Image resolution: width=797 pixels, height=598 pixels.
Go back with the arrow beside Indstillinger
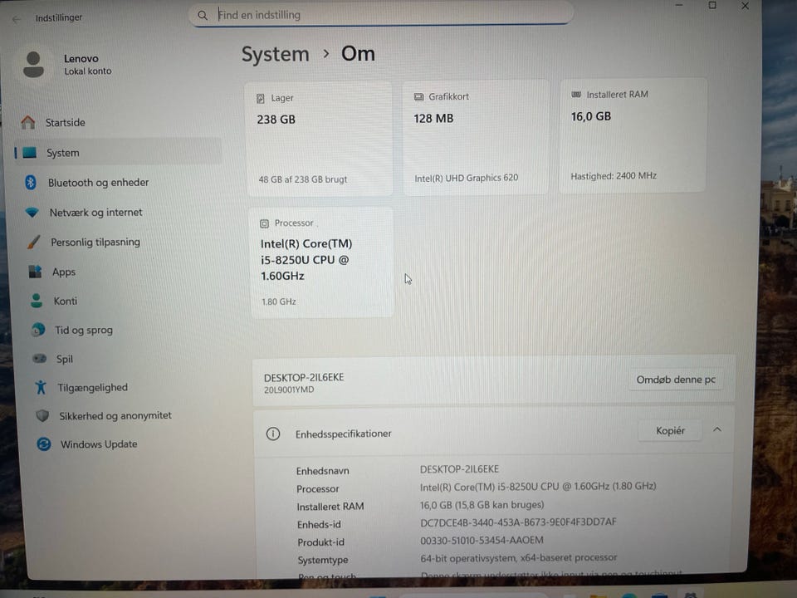[17, 19]
